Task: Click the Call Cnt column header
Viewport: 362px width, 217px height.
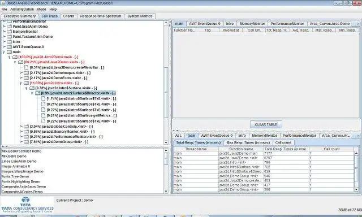Action: [x=254, y=30]
